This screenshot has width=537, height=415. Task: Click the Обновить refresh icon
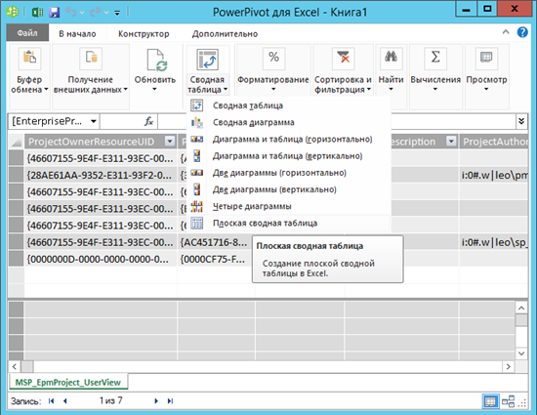[x=156, y=60]
